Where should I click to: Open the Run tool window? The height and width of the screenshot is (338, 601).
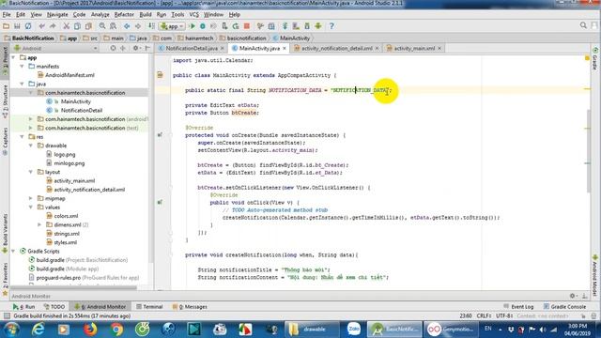(x=23, y=307)
